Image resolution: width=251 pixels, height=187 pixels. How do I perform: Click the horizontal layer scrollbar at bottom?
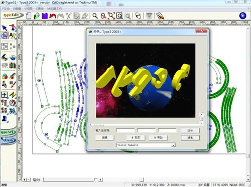[x=69, y=180]
